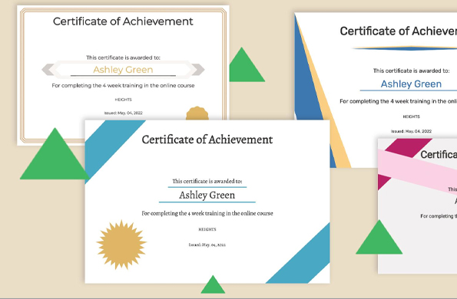This screenshot has height=299, width=457.
Task: Click 'Issued: May, 04, 2022' on the gold-bordered certificate
Action: coord(124,113)
